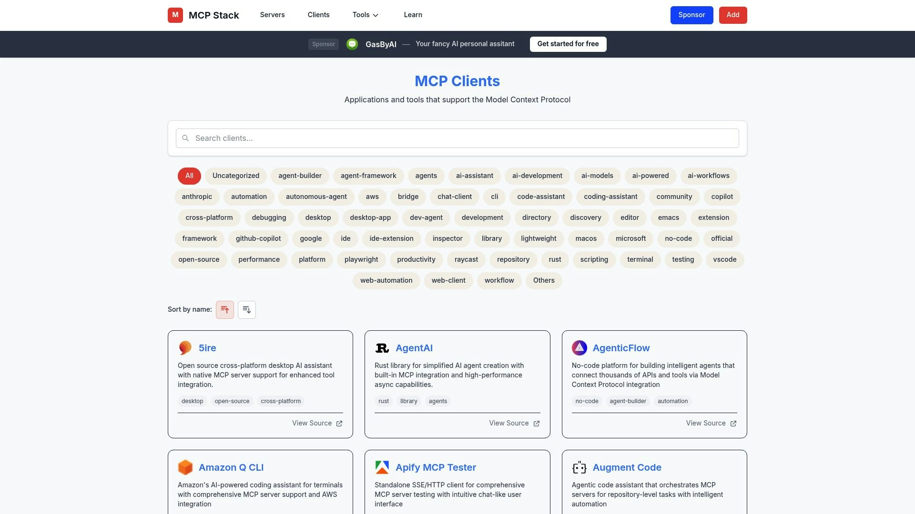The height and width of the screenshot is (514, 915).
Task: Open the 5ire client title link
Action: [x=207, y=348]
